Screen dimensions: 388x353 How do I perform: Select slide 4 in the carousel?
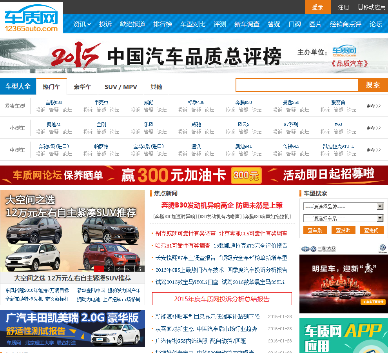coord(129,269)
